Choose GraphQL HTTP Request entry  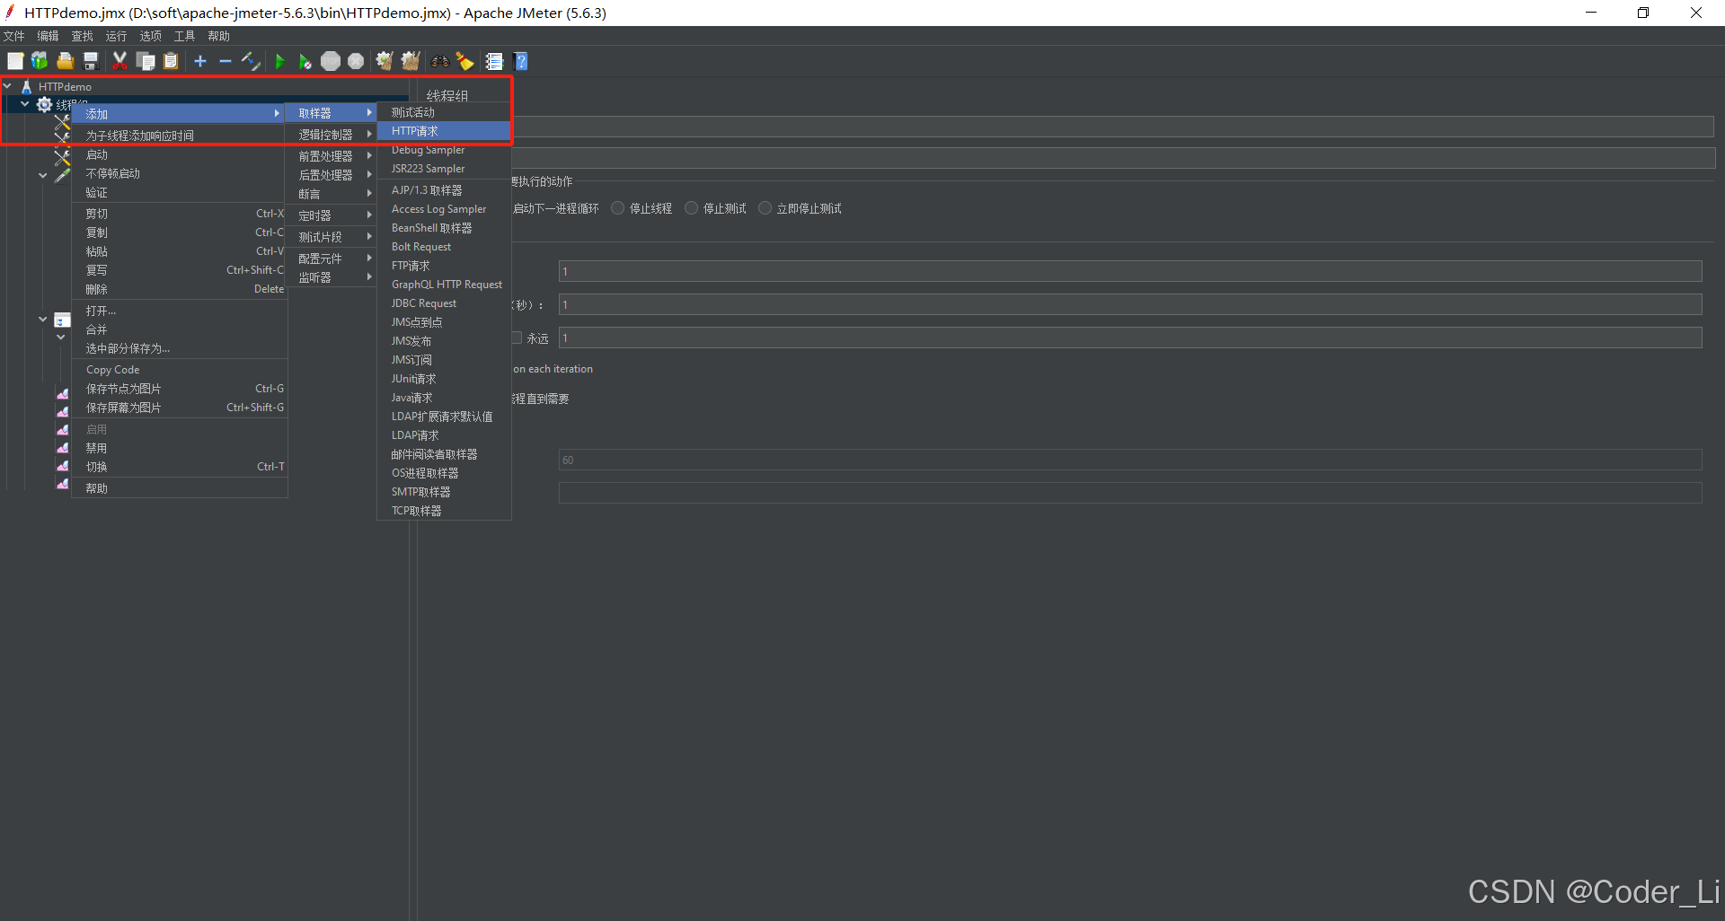pyautogui.click(x=444, y=285)
